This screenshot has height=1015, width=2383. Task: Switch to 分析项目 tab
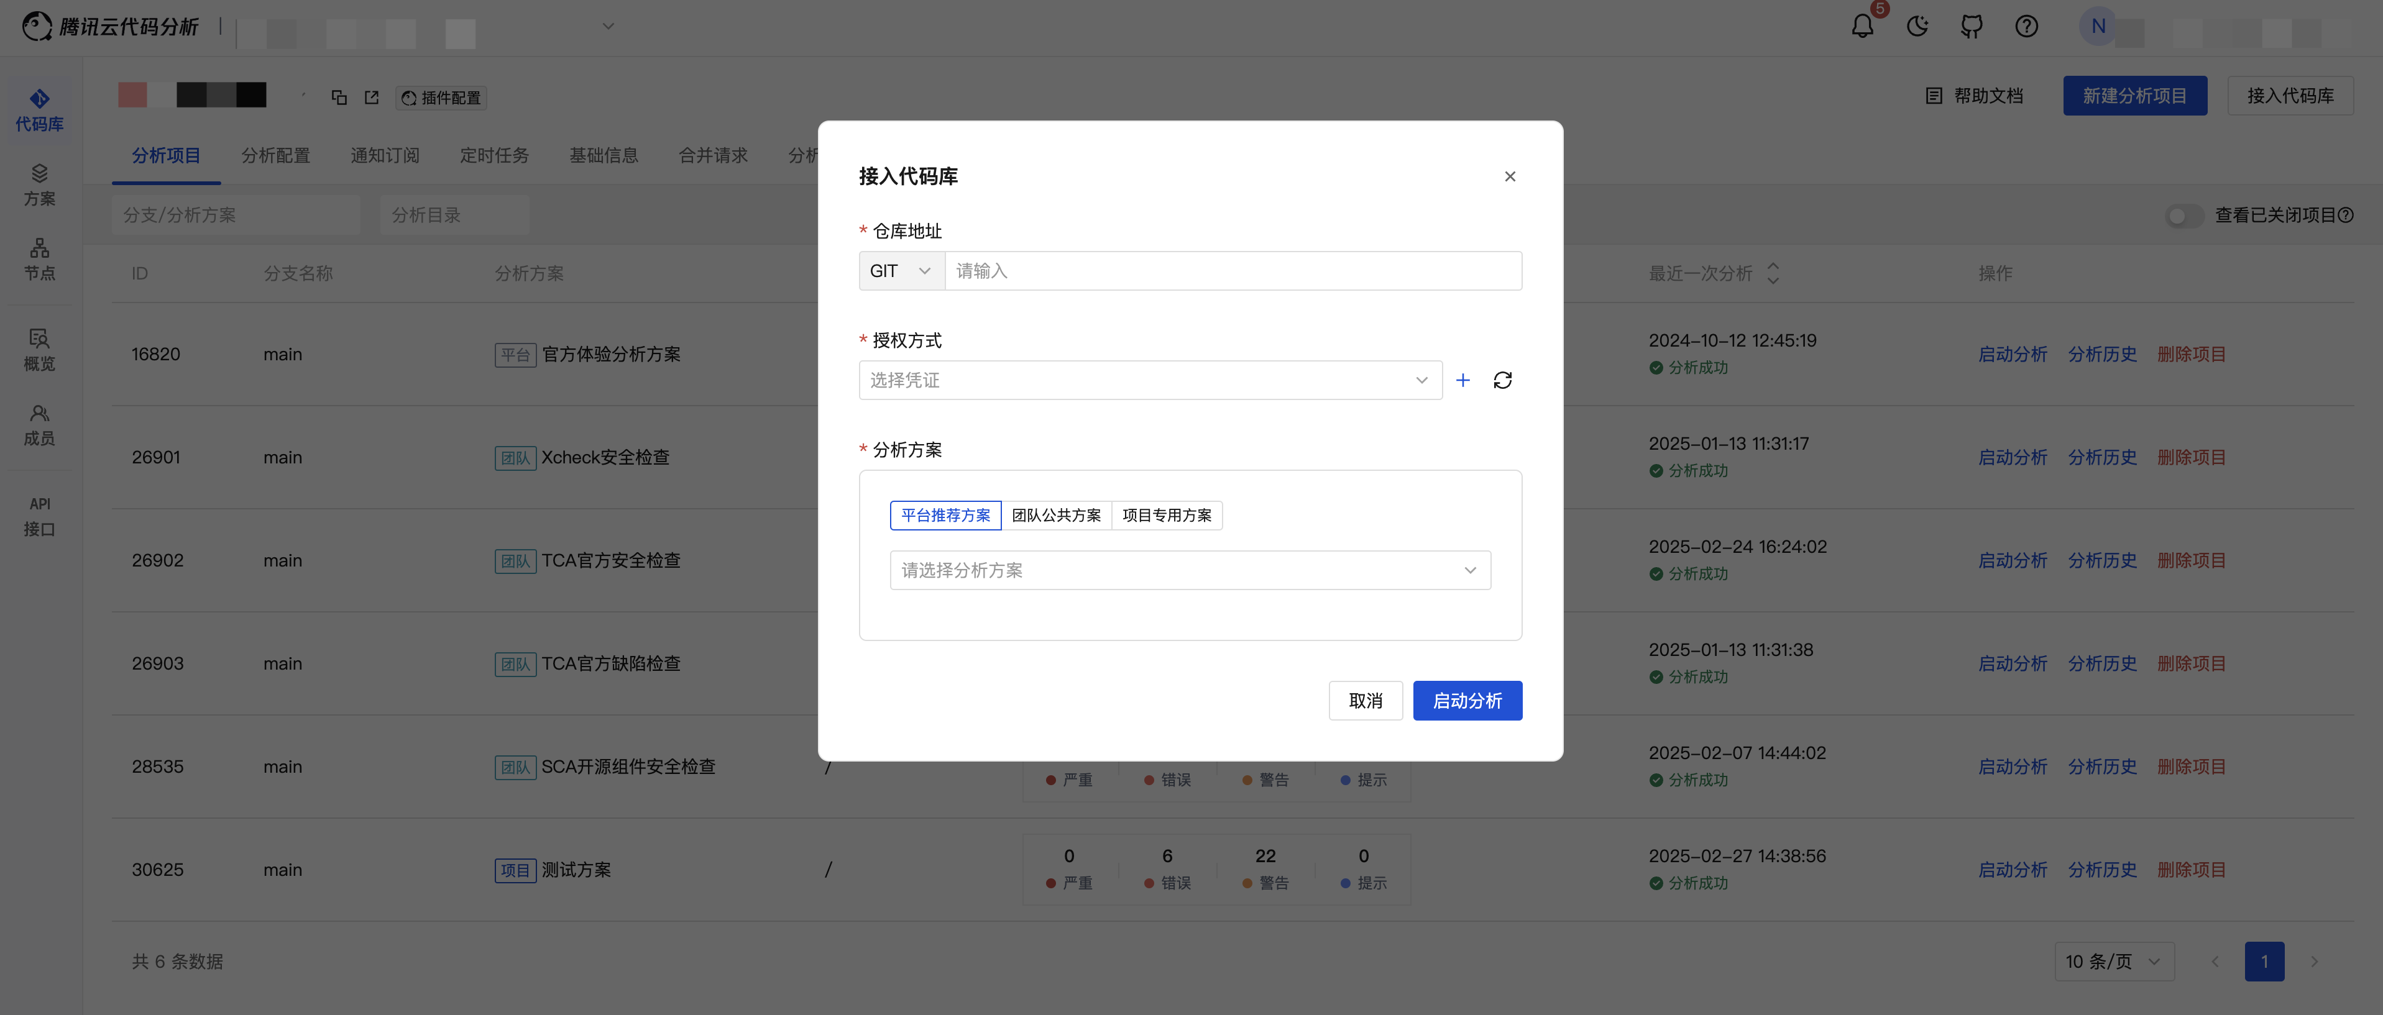165,155
